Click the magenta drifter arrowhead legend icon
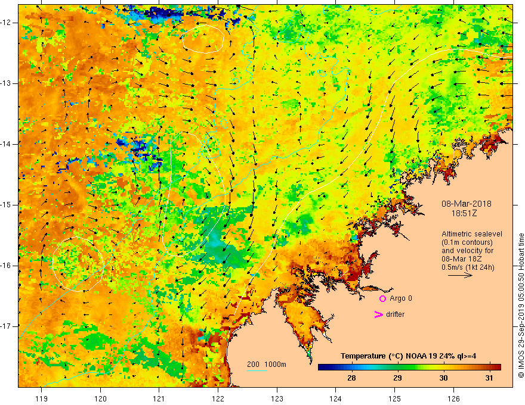This screenshot has height=405, width=525. coord(378,314)
